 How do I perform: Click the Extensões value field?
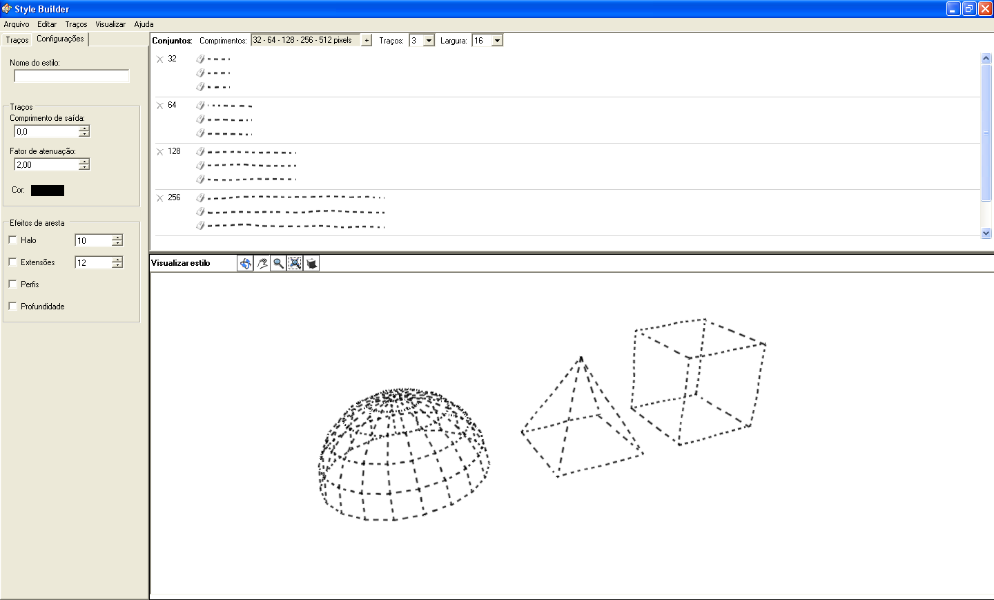pos(93,262)
